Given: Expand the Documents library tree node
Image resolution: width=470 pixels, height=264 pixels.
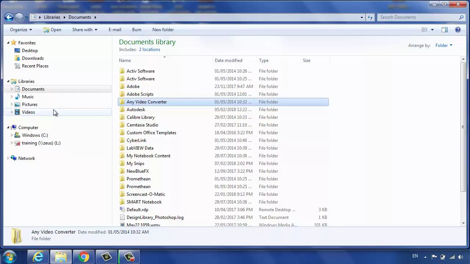Looking at the screenshot, I should pos(12,89).
